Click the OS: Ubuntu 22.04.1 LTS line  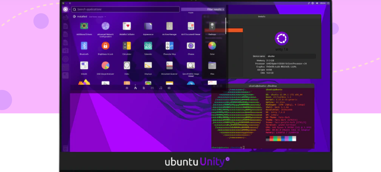(284, 94)
